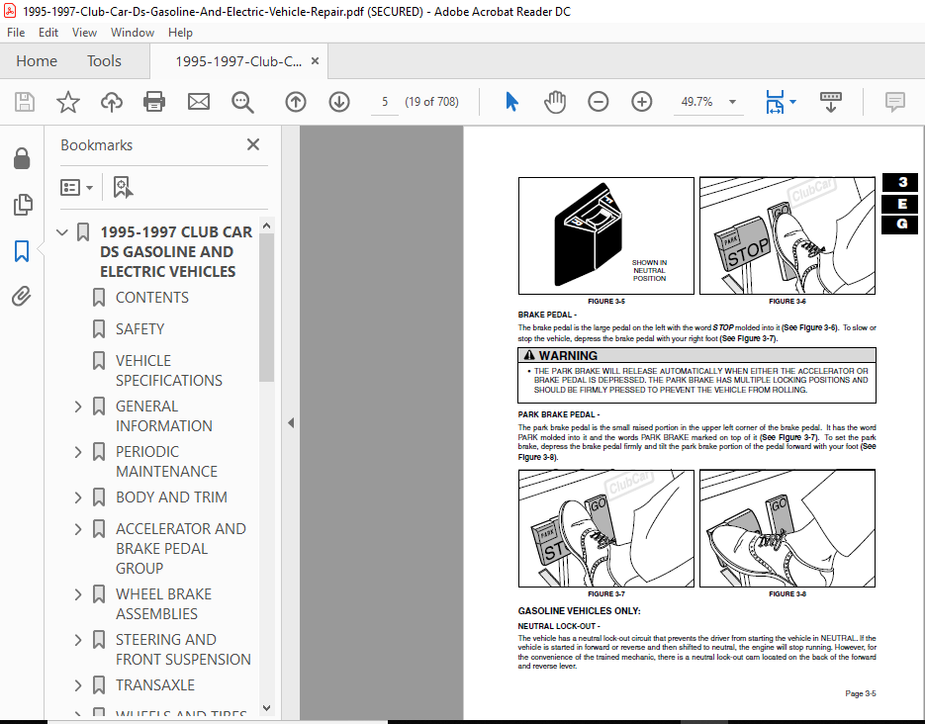Select the 1995-1997-Club-C document tab
This screenshot has width=925, height=724.
tap(238, 61)
